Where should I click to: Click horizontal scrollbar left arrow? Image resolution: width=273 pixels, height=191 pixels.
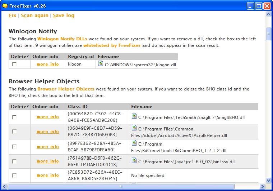click(x=4, y=186)
